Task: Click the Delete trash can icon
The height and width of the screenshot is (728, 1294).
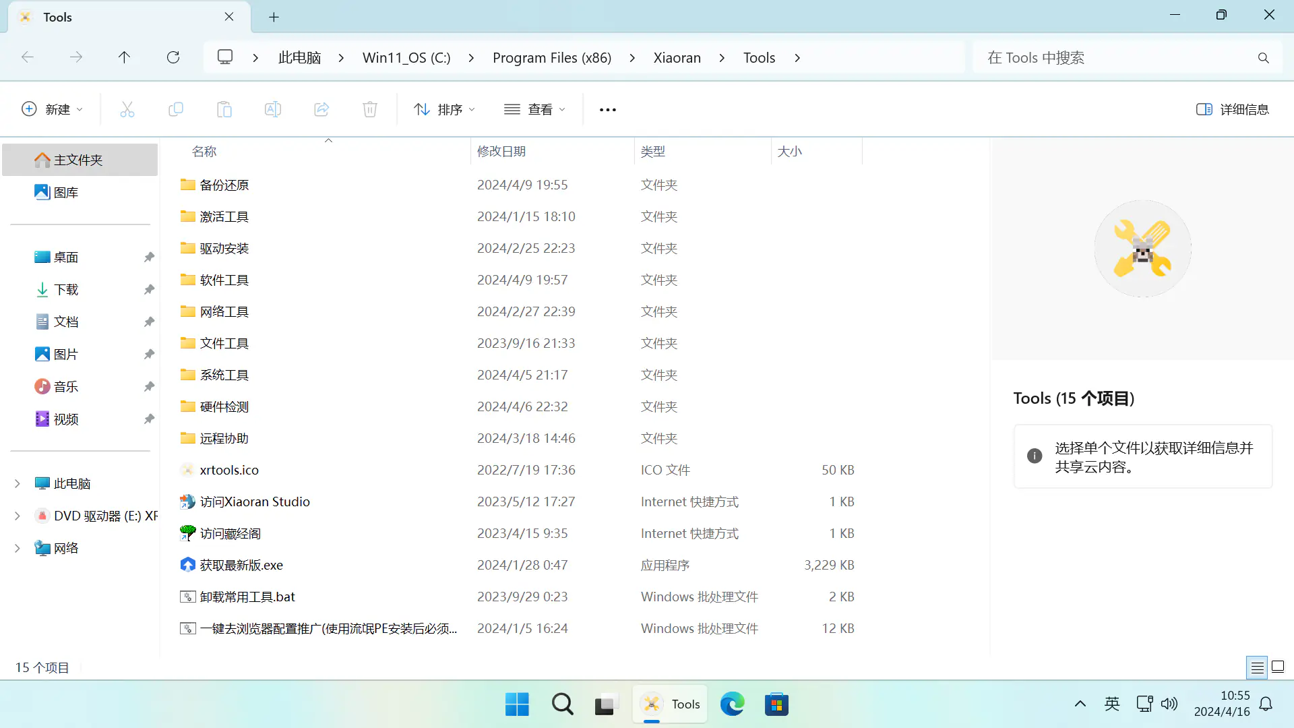Action: 370,109
